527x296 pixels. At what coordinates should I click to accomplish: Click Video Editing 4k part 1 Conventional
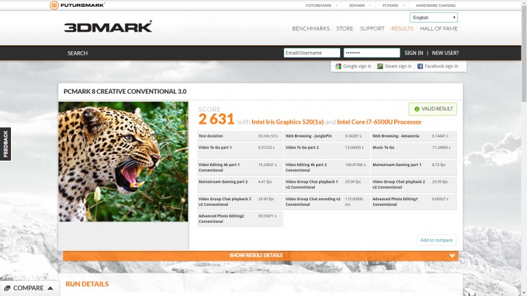click(240, 167)
